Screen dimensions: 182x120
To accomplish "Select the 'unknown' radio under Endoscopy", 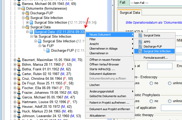I will (170, 83).
